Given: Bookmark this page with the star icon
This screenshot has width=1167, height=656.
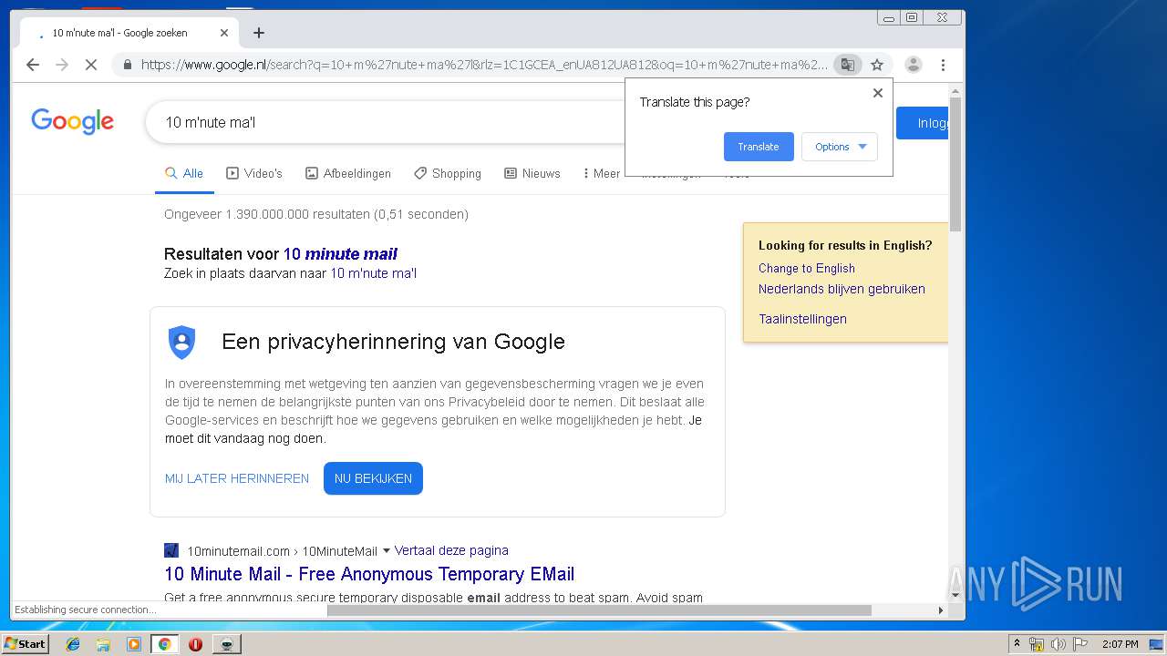Looking at the screenshot, I should pyautogui.click(x=877, y=65).
